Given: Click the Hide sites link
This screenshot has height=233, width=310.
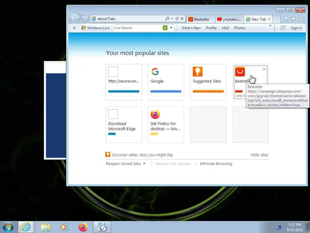Looking at the screenshot, I should pos(259,155).
